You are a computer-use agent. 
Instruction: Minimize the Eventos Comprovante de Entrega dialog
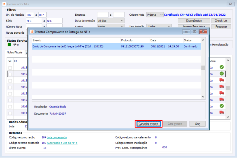[x=186, y=32]
